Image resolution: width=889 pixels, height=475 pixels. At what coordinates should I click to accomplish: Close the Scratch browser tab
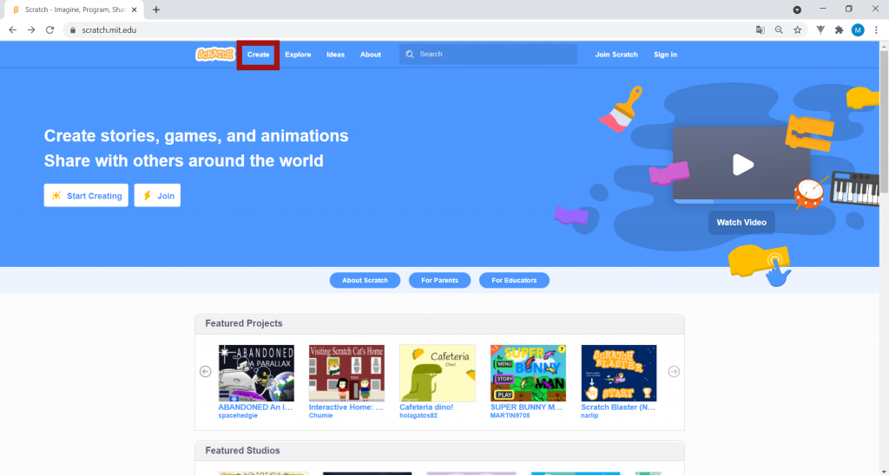(x=135, y=10)
